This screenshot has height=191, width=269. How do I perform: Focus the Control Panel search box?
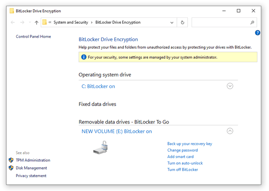click(224, 22)
